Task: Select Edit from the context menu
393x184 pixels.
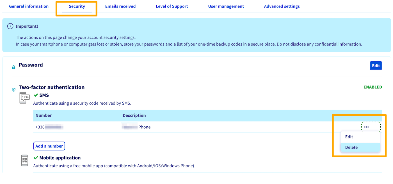Action: pos(349,137)
